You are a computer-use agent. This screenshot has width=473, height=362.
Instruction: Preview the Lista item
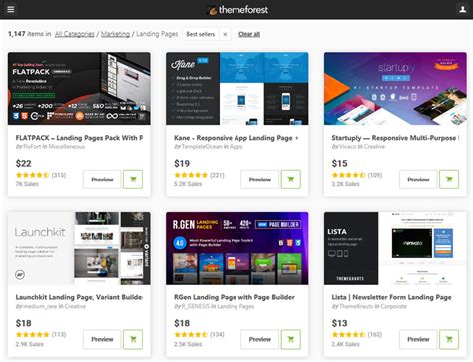pyautogui.click(x=418, y=339)
